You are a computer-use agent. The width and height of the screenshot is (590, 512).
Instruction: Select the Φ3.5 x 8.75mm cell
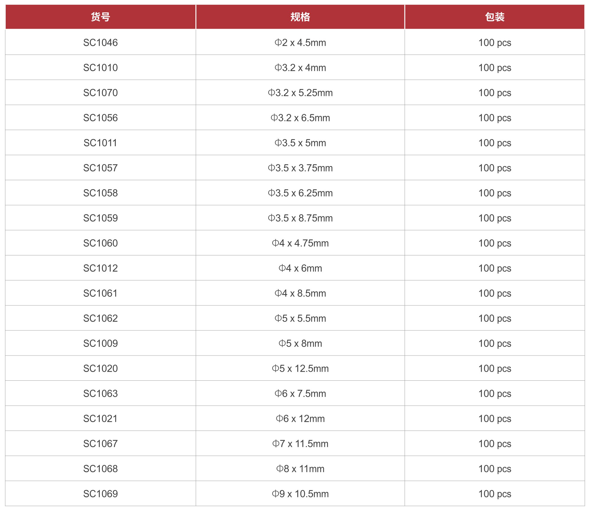(x=300, y=218)
